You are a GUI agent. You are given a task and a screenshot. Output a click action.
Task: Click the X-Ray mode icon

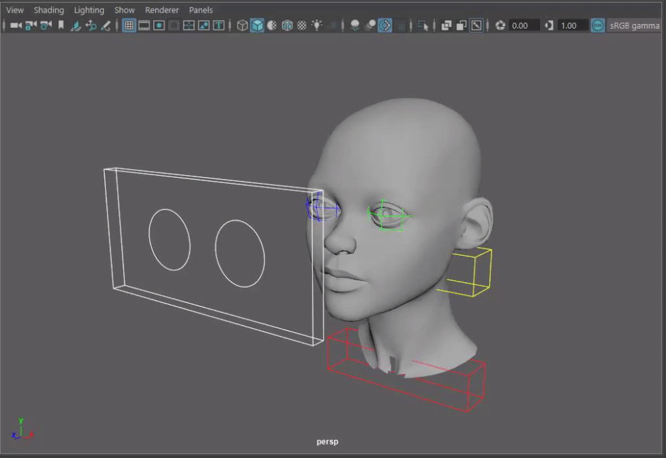pos(446,25)
